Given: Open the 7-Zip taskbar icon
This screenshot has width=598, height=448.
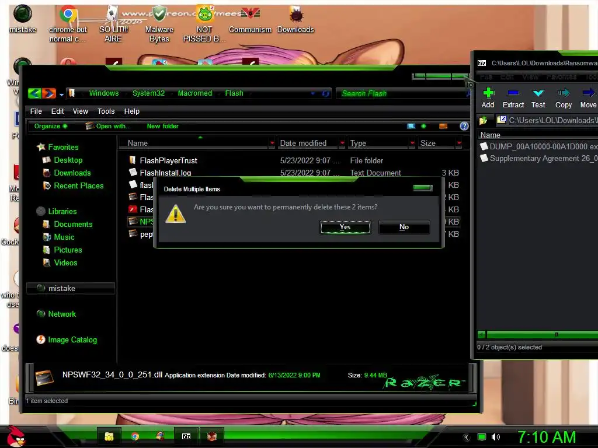Looking at the screenshot, I should [x=186, y=436].
